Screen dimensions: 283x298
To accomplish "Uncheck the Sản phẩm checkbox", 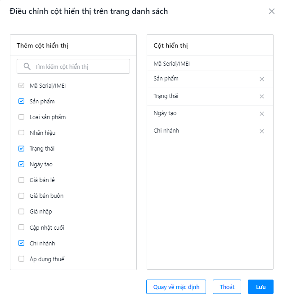I will click(x=21, y=101).
